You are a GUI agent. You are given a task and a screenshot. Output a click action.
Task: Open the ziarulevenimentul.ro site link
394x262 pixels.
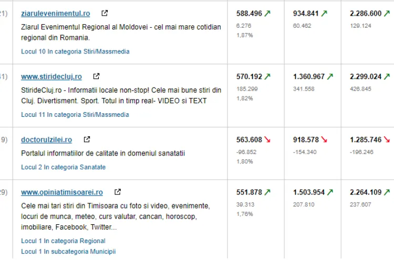(55, 14)
